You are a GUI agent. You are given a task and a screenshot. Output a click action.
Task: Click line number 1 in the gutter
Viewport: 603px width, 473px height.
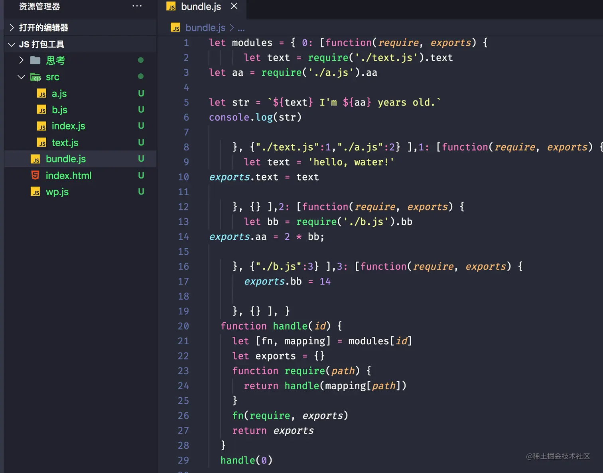(x=186, y=43)
